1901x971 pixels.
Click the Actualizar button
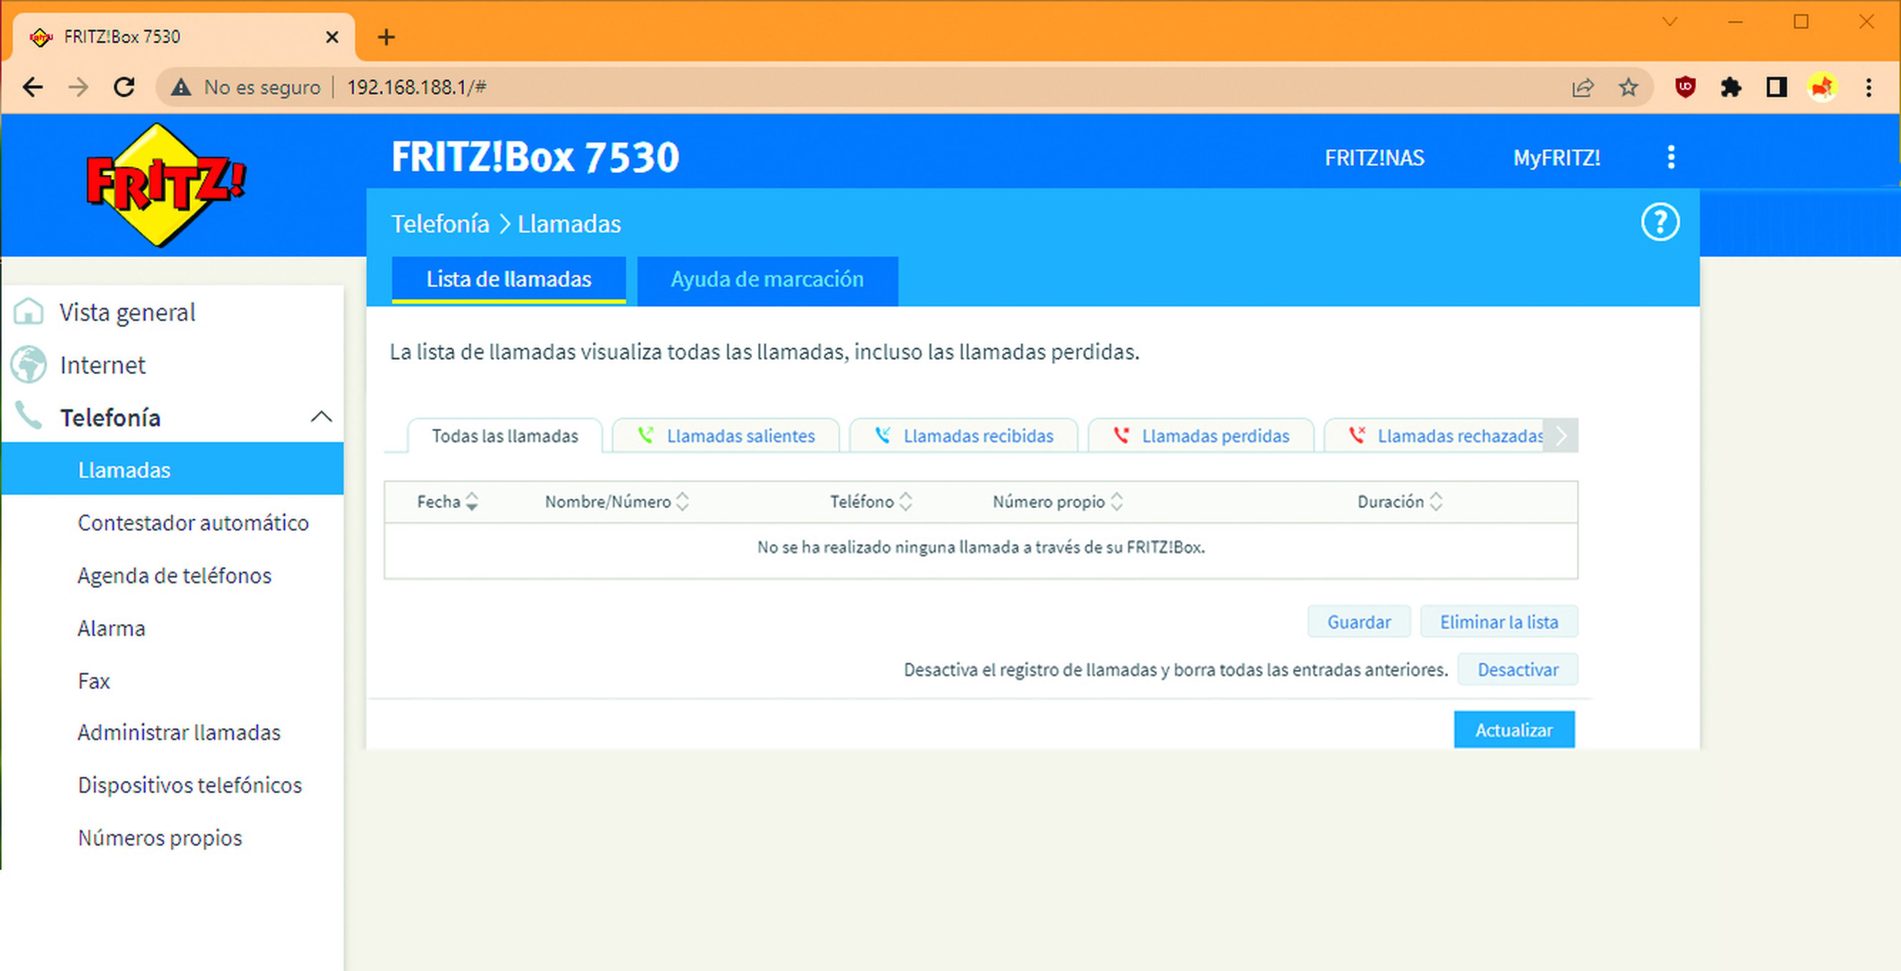tap(1513, 729)
